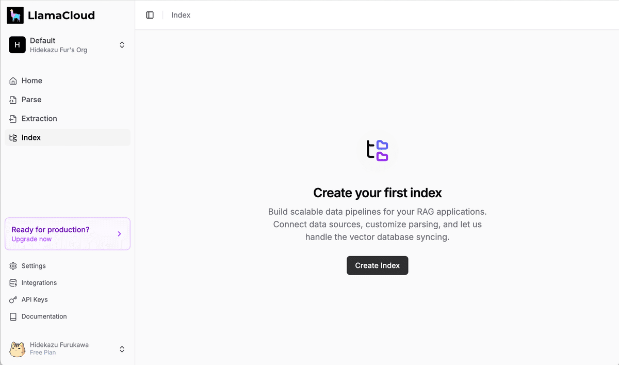Click the Parse document icon
619x365 pixels.
click(x=13, y=100)
